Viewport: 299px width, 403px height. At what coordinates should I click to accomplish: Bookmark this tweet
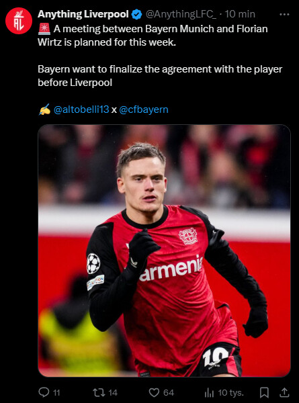(264, 392)
